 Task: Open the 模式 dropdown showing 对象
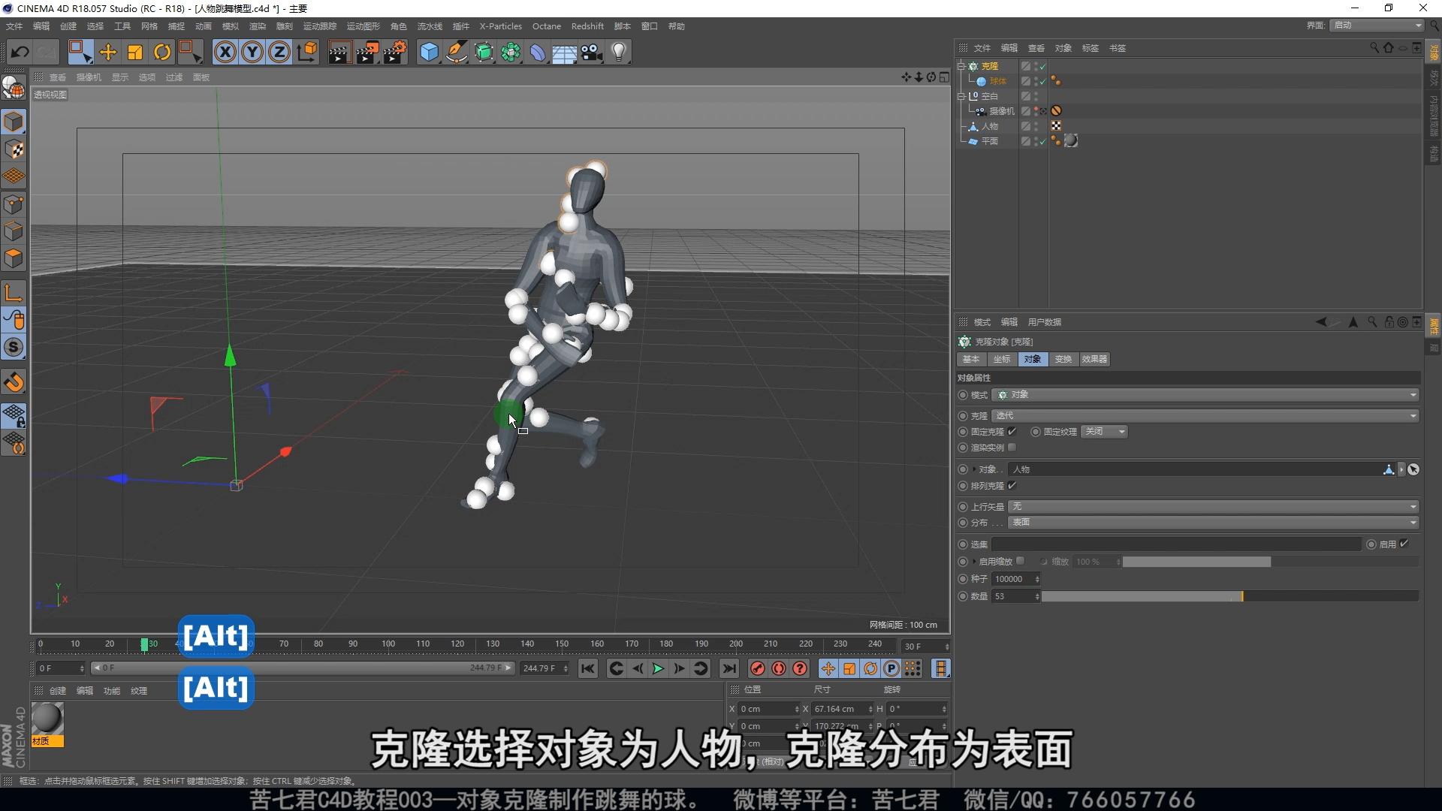tap(1205, 395)
